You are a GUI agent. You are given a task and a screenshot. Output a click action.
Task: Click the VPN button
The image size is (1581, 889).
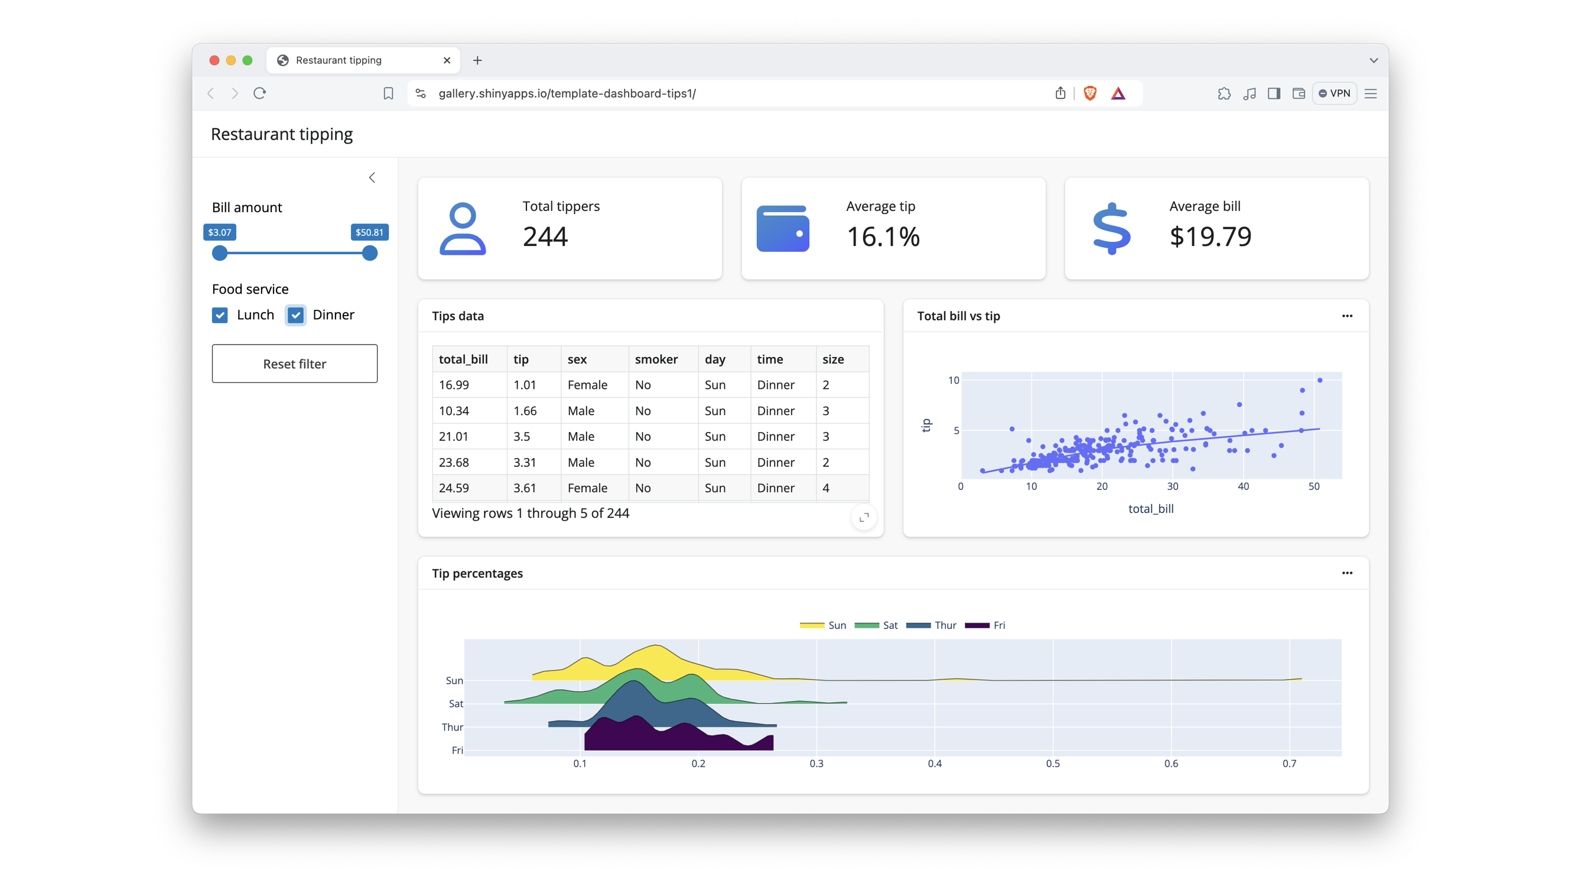coord(1334,93)
